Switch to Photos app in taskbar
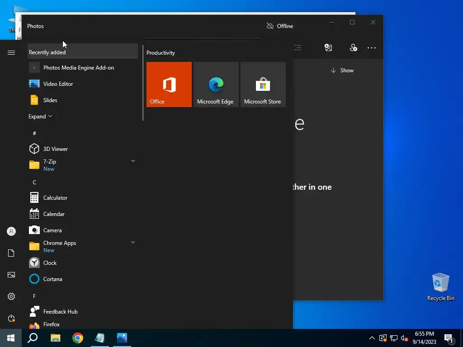This screenshot has width=463, height=347. 122,338
